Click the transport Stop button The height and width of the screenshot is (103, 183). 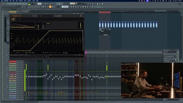[x=34, y=4]
